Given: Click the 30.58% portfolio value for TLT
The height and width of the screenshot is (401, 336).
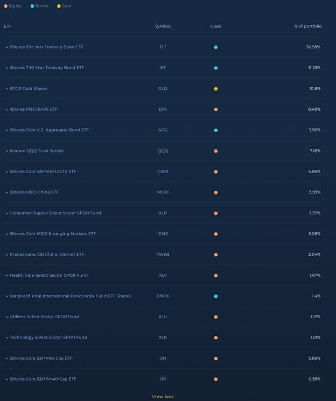Looking at the screenshot, I should point(313,47).
